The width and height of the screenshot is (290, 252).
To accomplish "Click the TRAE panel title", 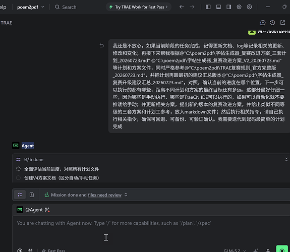I will [6, 23].
